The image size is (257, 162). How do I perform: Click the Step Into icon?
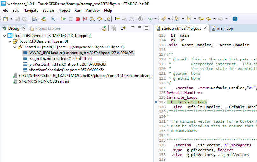tap(92, 19)
